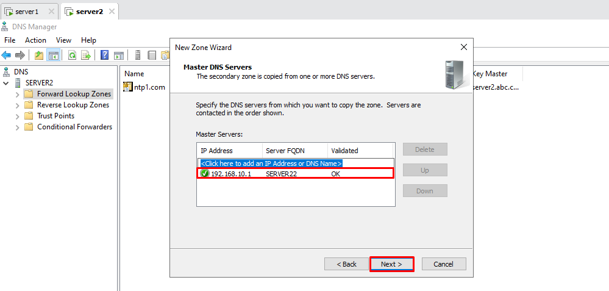
Task: Select the Forward Lookup Zones tree item
Action: 74,94
